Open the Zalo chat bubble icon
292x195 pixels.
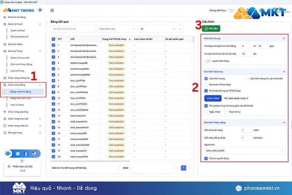pos(18,154)
